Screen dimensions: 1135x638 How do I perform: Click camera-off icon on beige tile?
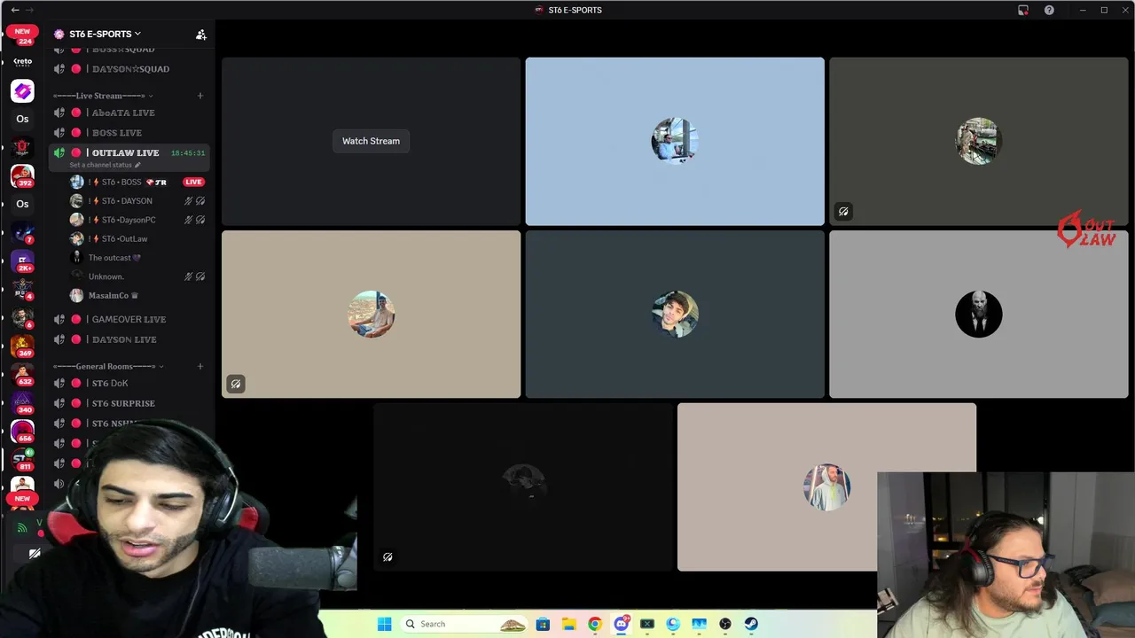235,384
